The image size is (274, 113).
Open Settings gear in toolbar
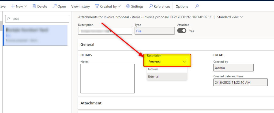coord(128,6)
